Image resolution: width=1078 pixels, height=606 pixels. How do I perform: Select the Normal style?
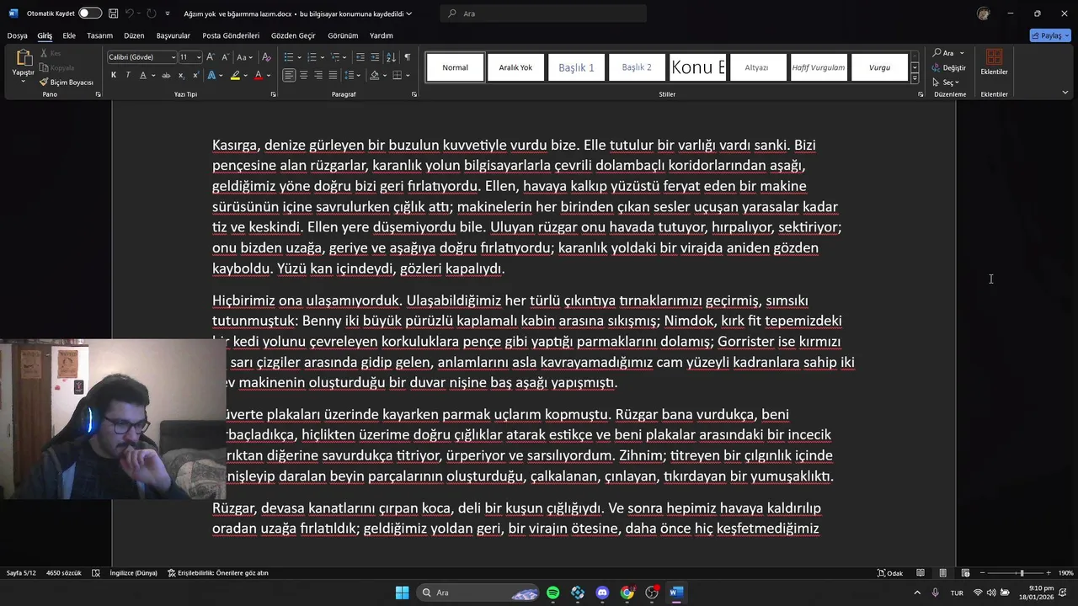(x=455, y=67)
